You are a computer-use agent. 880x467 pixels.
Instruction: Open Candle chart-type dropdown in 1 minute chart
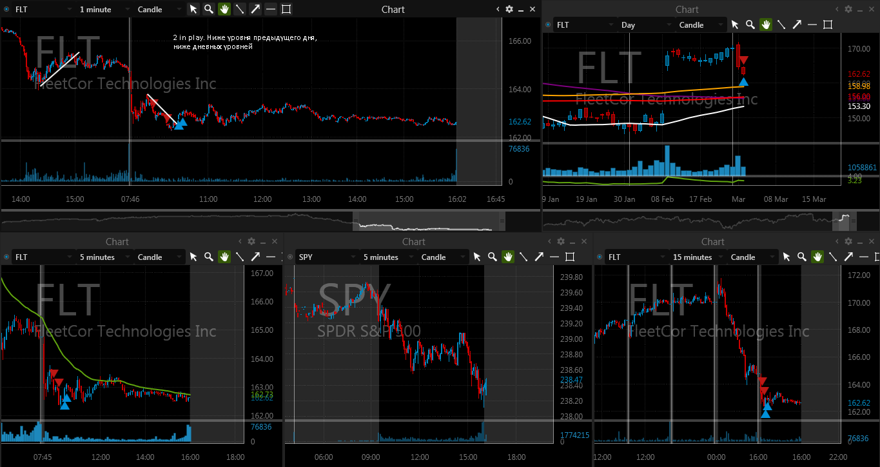tap(160, 9)
